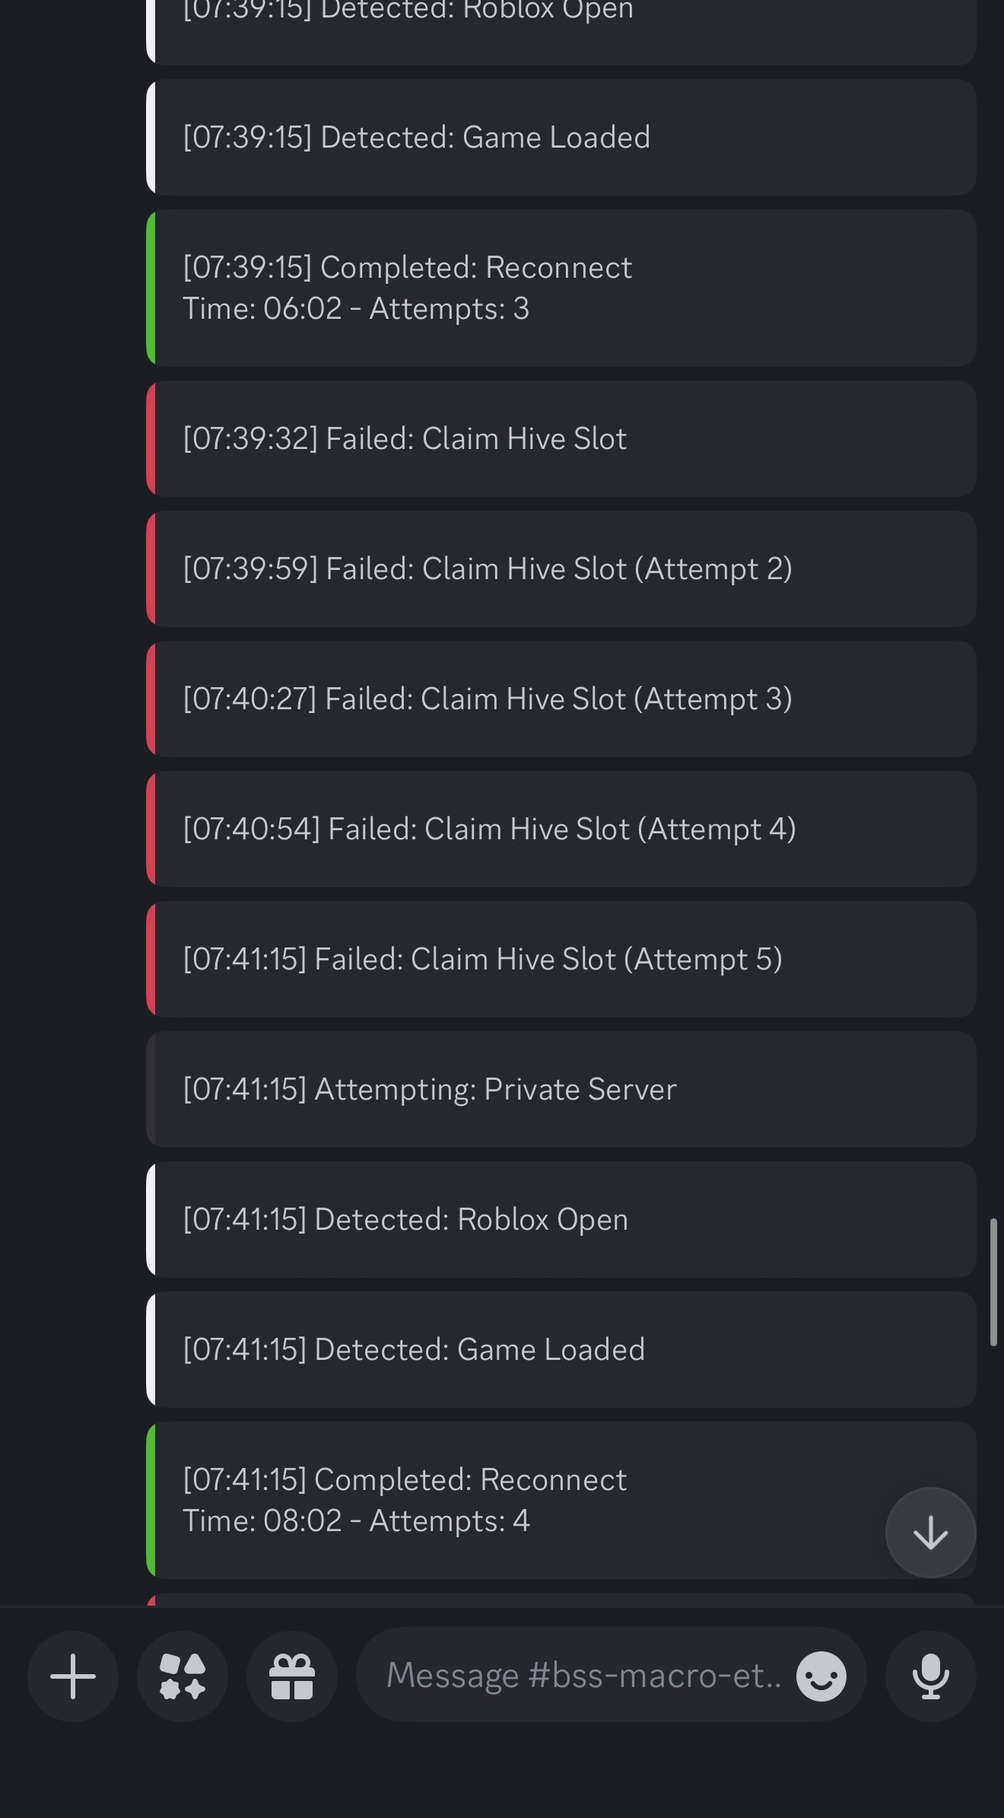Tap the microphone voice message icon
This screenshot has width=1004, height=1818.
931,1676
